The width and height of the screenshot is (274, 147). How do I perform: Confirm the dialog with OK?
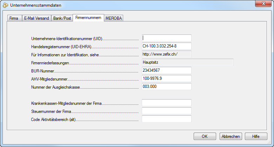pyautogui.click(x=205, y=136)
